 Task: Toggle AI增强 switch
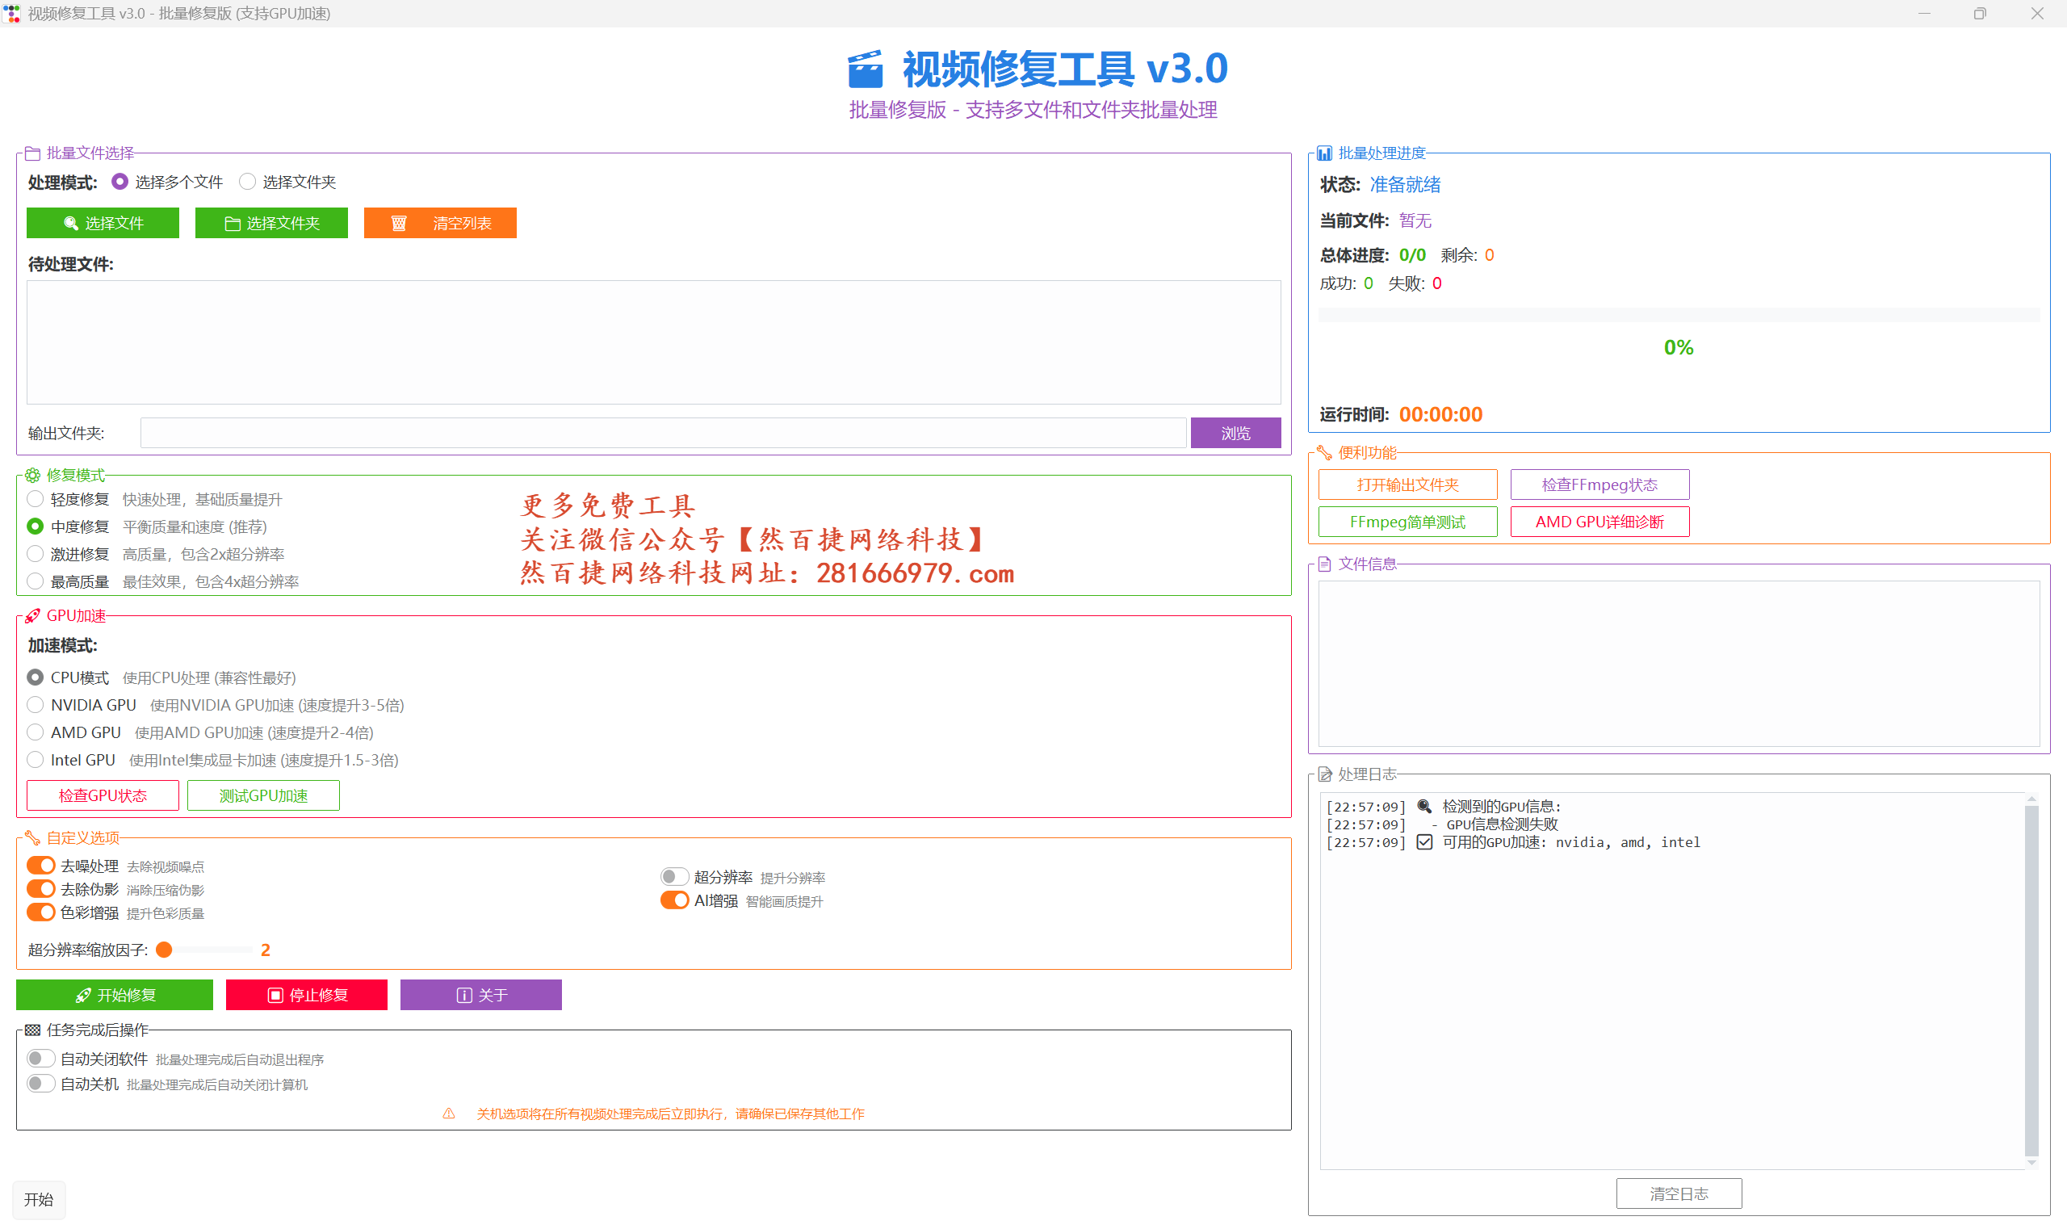point(674,900)
